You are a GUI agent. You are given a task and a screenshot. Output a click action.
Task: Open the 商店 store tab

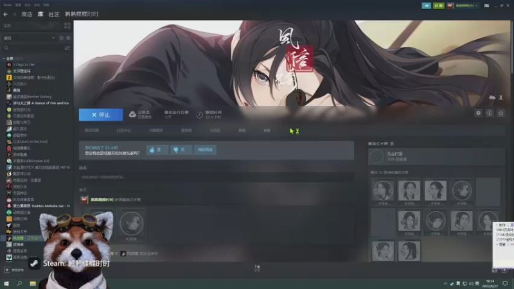(x=27, y=14)
